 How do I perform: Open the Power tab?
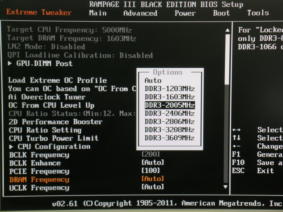[x=185, y=13]
